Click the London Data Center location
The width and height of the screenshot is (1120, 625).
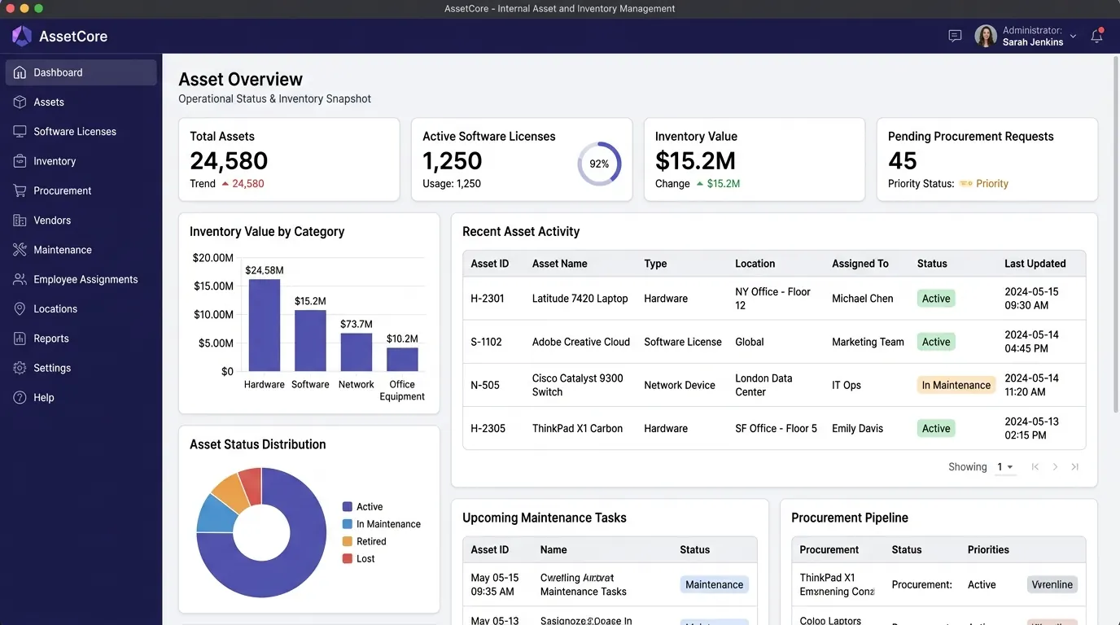click(x=763, y=385)
